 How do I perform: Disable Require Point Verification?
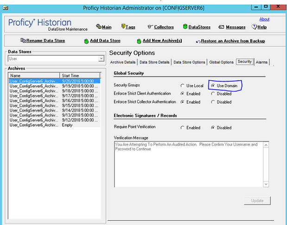pyautogui.click(x=221, y=128)
